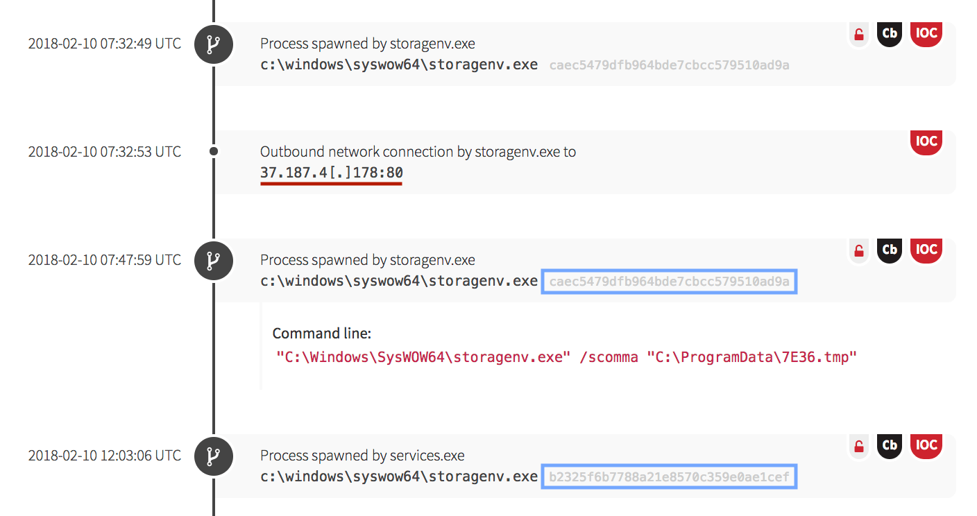Click the process-spawn fork icon at 07:32:49

214,44
